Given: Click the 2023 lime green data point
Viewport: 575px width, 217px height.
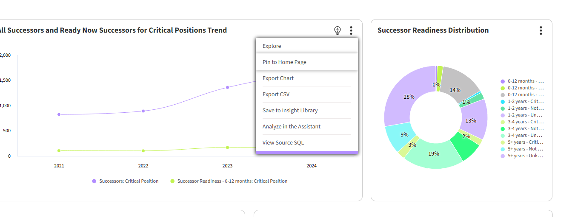Looking at the screenshot, I should (227, 147).
